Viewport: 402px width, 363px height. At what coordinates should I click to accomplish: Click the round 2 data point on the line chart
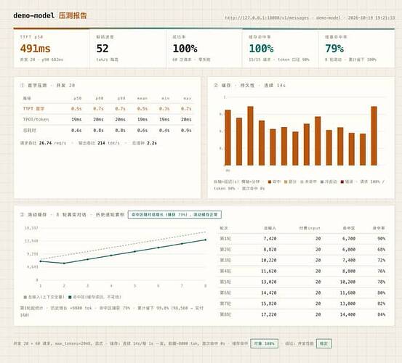click(x=64, y=263)
